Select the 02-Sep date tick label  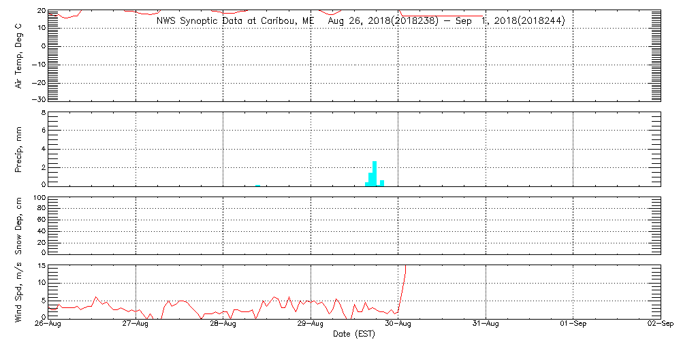tap(660, 324)
